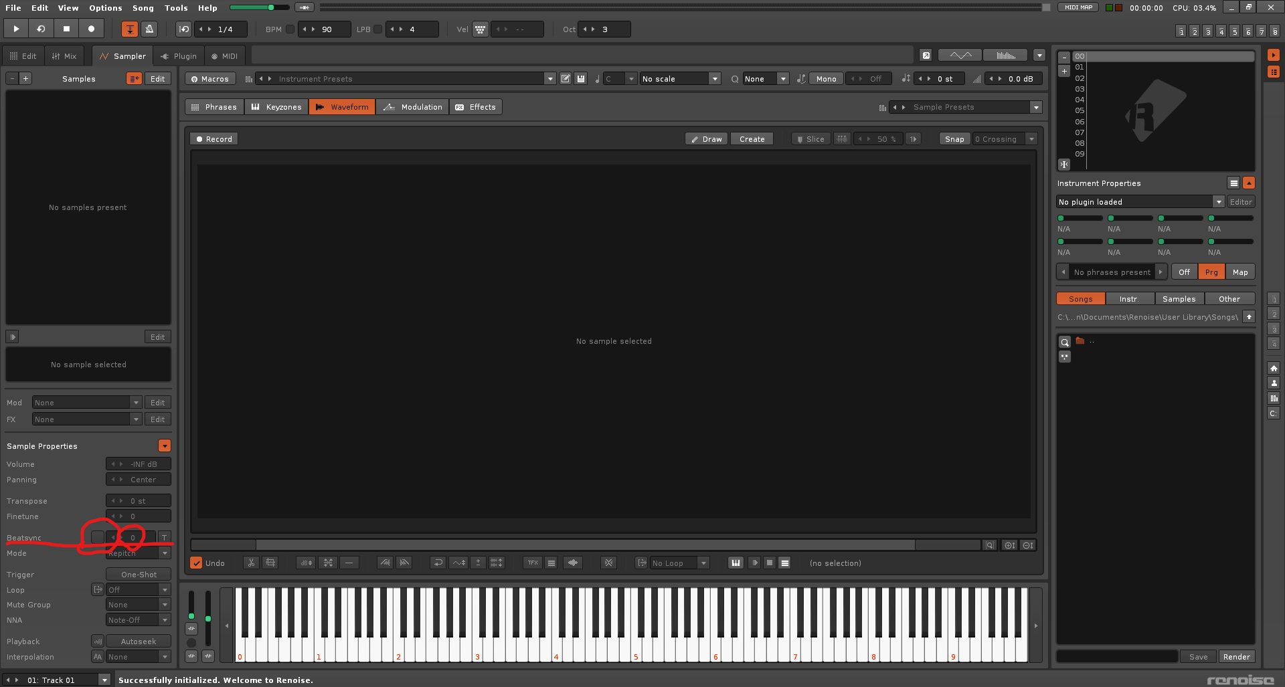This screenshot has width=1285, height=687.
Task: Click the fade in icon
Action: (x=385, y=563)
